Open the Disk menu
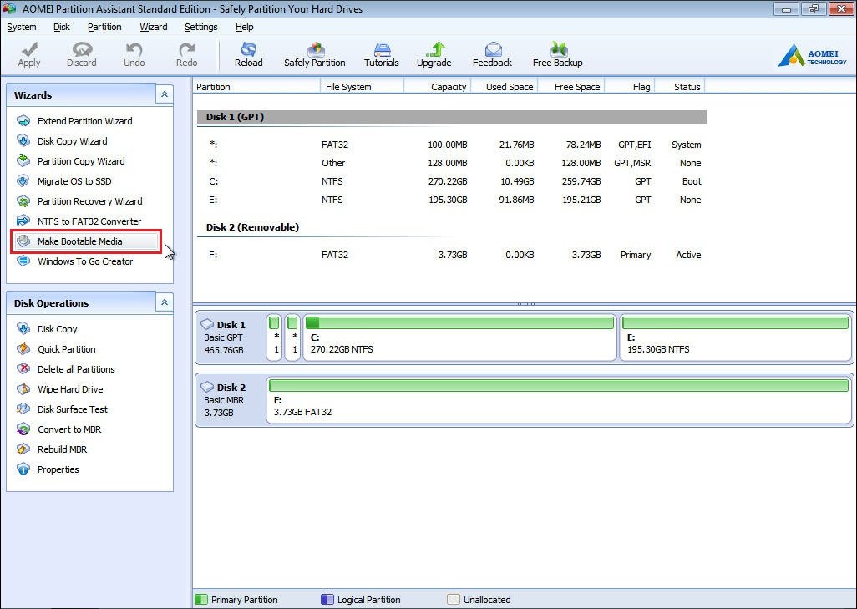 click(62, 27)
